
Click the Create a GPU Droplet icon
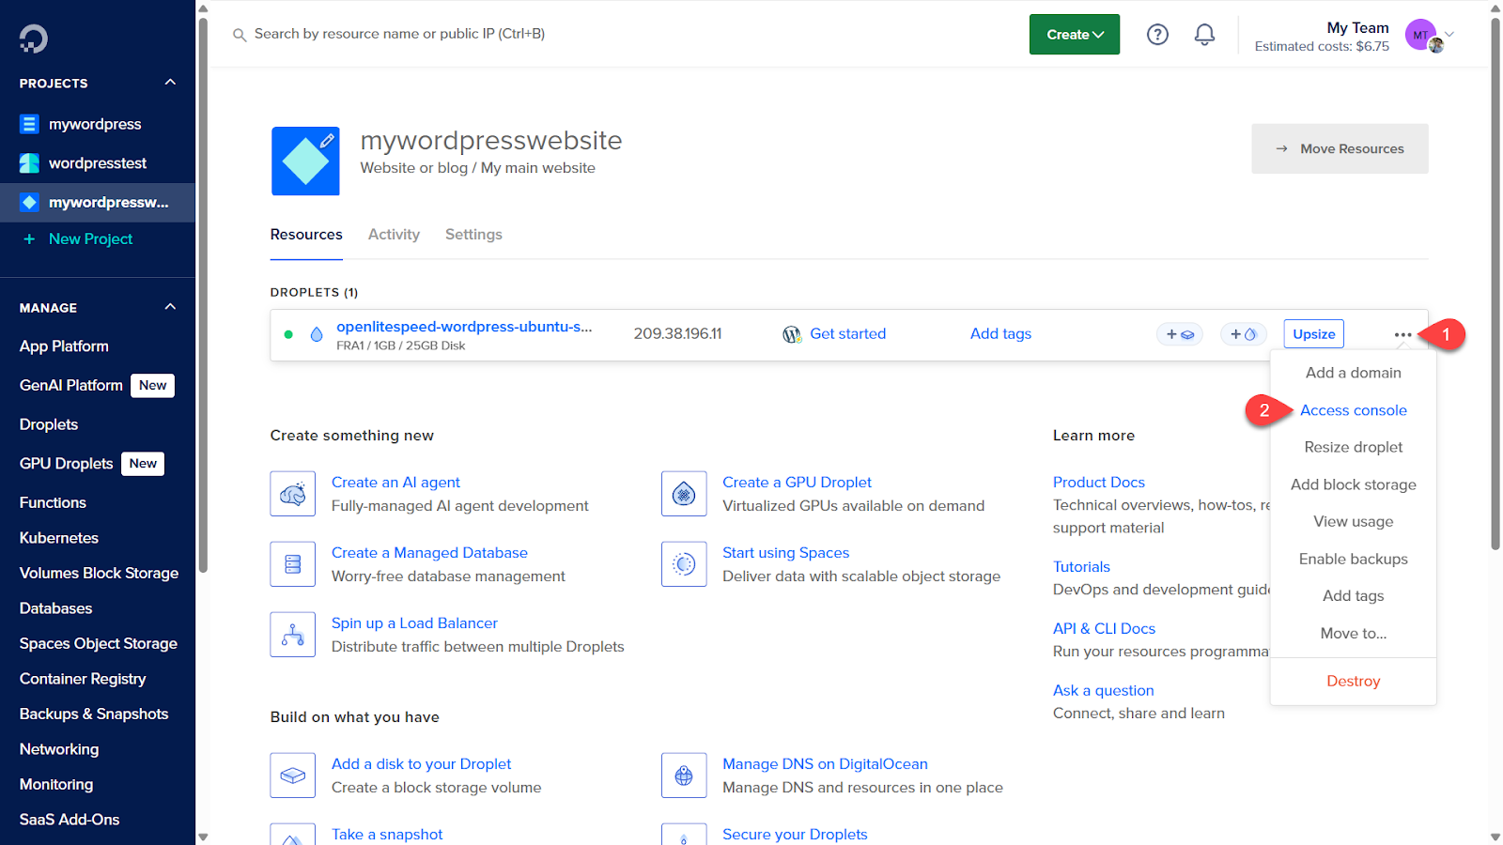coord(684,494)
